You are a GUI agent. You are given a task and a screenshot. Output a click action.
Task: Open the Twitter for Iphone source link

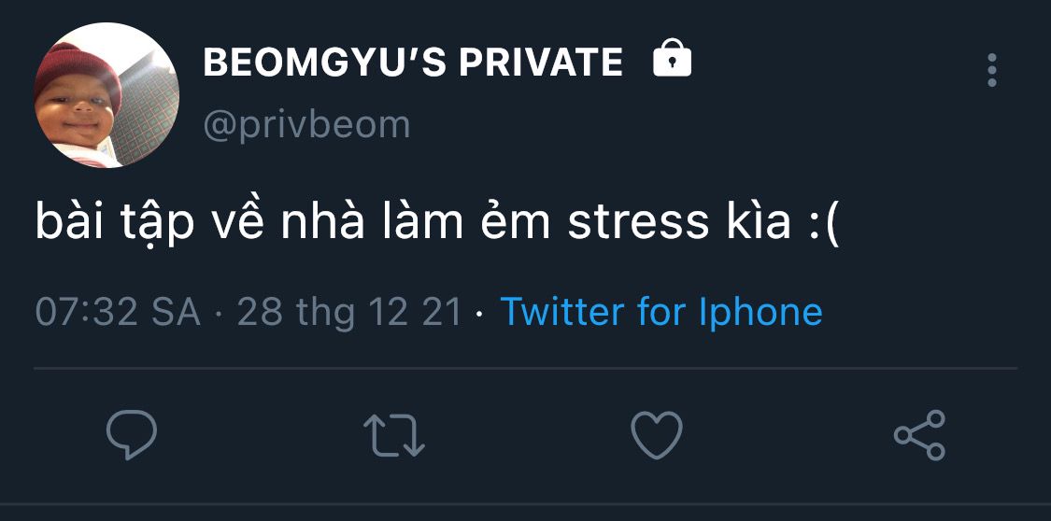(x=661, y=312)
